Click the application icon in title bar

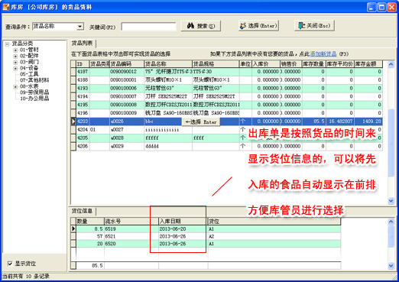pyautogui.click(x=5, y=7)
